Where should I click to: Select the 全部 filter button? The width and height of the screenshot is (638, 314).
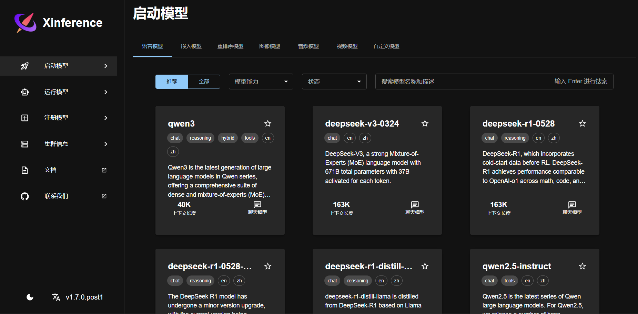click(x=204, y=82)
